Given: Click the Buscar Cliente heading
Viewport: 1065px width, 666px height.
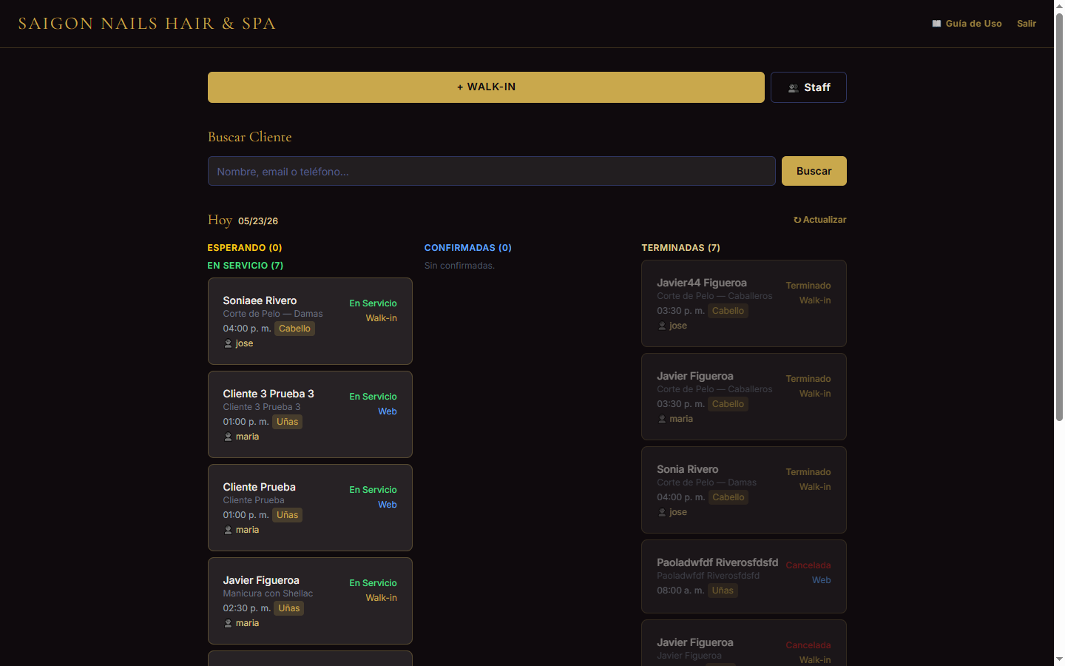Looking at the screenshot, I should [250, 137].
